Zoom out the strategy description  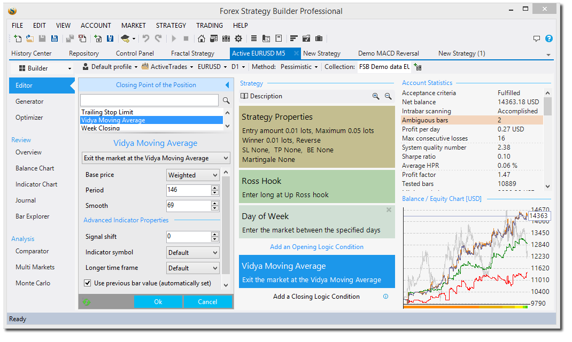388,96
